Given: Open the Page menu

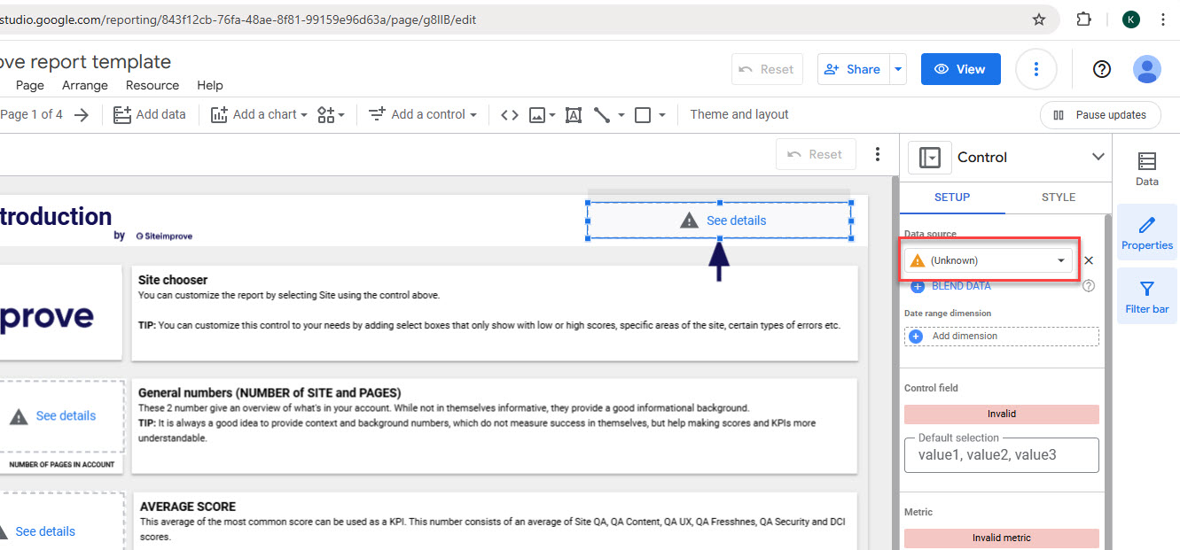Looking at the screenshot, I should (x=30, y=85).
